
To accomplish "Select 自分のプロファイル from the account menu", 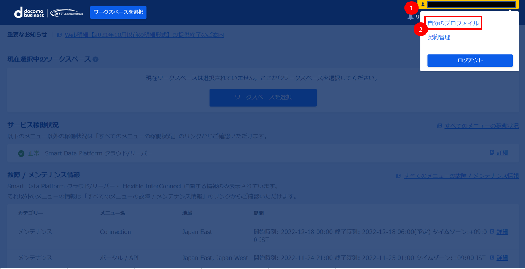I will [453, 23].
